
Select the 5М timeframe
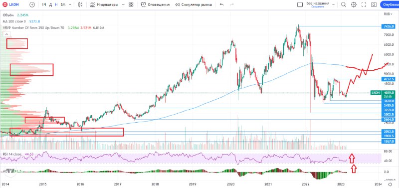point(63,4)
